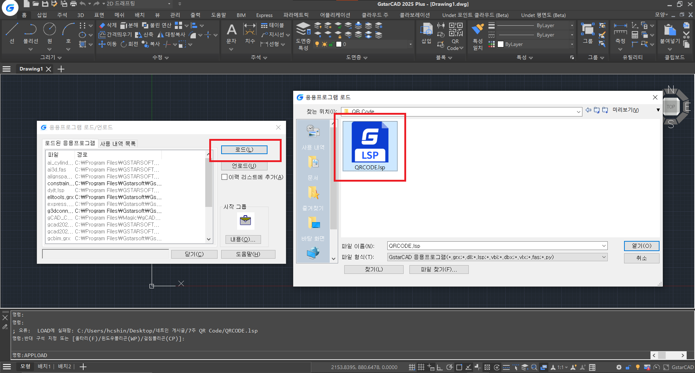This screenshot has width=695, height=373.
Task: Click the 닫기(C) button
Action: [194, 254]
